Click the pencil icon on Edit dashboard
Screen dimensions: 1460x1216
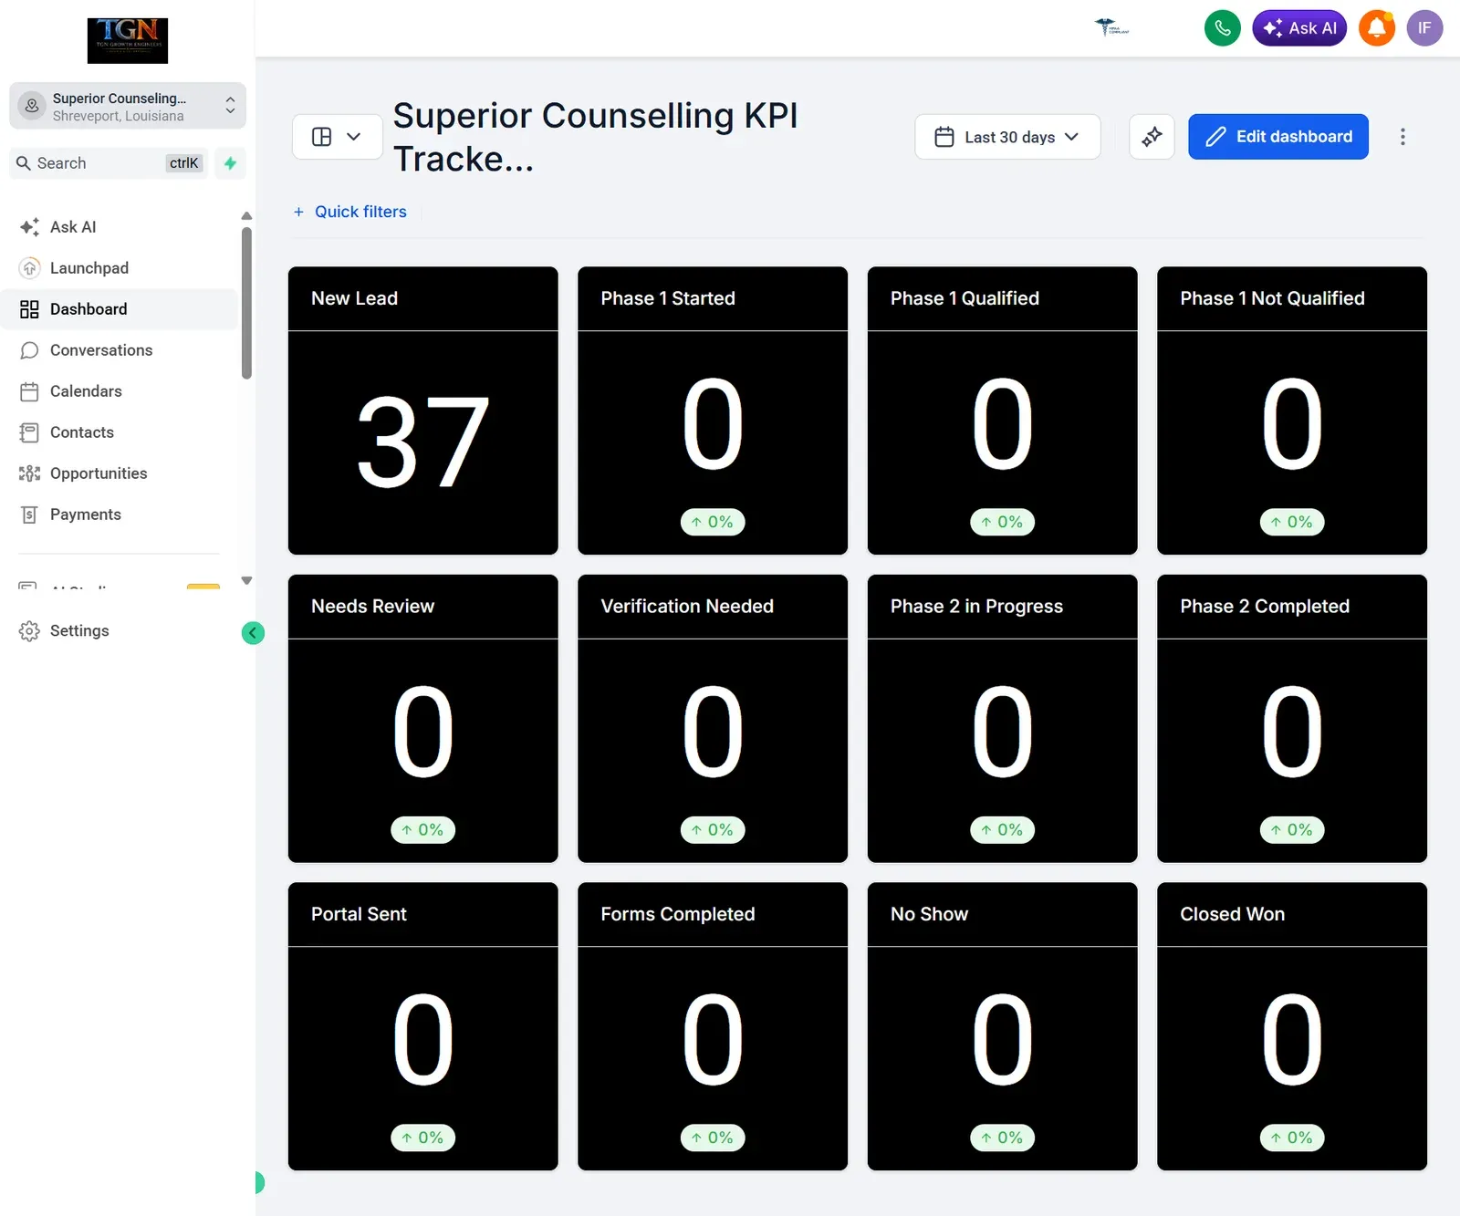coord(1215,137)
